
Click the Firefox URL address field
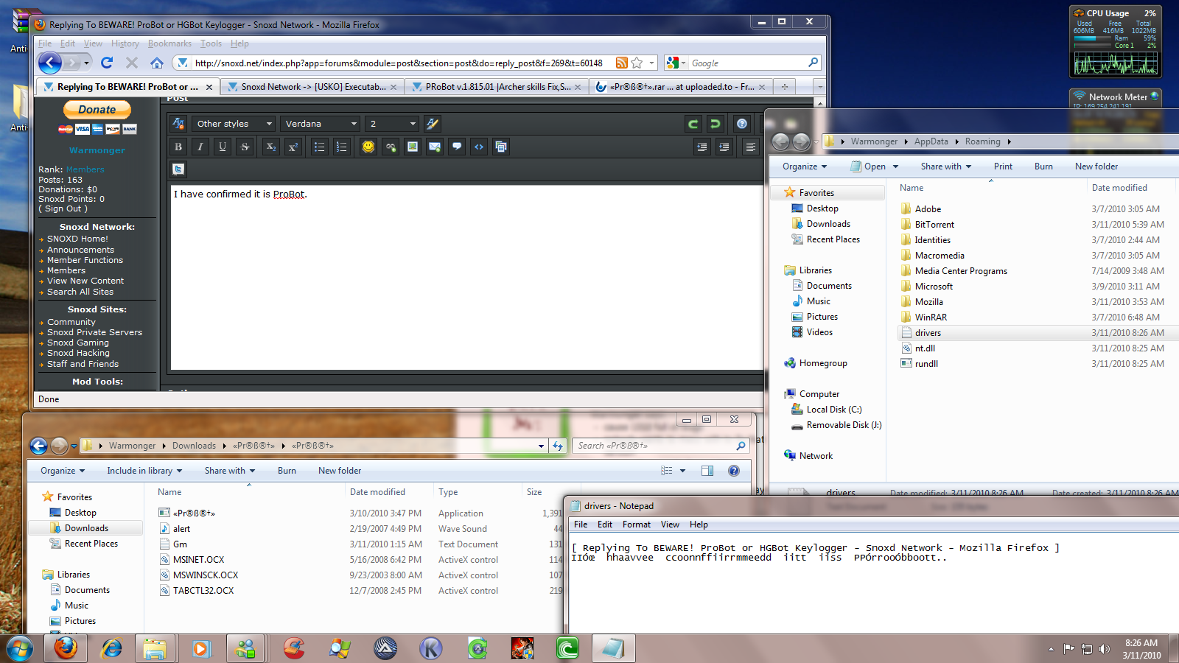(x=398, y=63)
